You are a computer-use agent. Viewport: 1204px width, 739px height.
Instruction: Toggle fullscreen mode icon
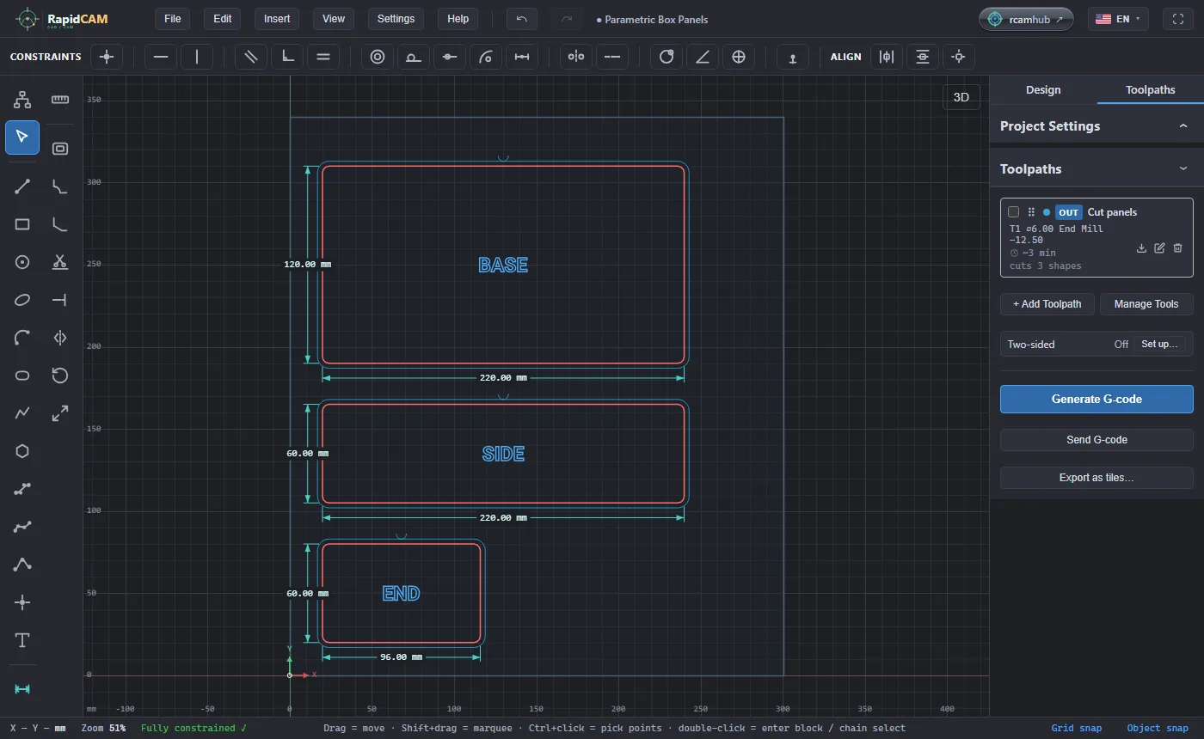click(1178, 19)
